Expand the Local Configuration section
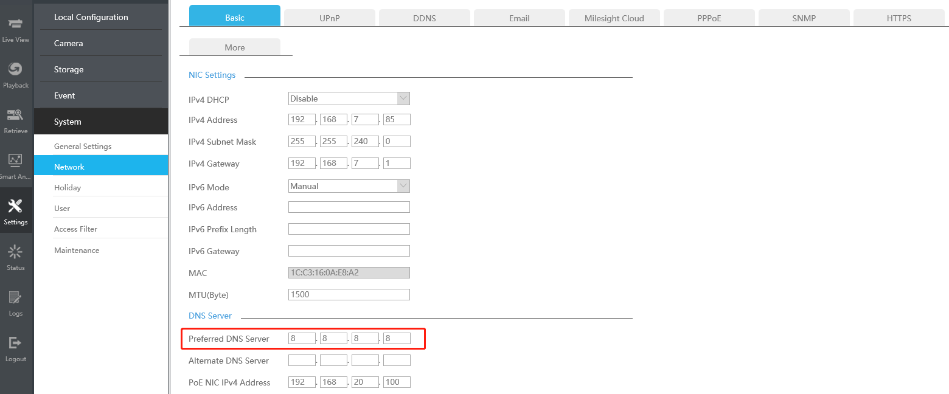Screen dimensions: 949x394 point(101,17)
